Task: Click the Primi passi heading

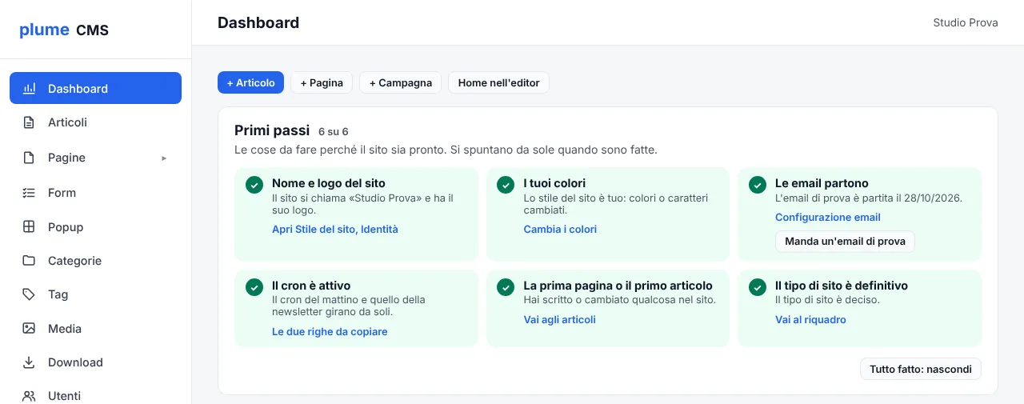Action: [x=272, y=130]
